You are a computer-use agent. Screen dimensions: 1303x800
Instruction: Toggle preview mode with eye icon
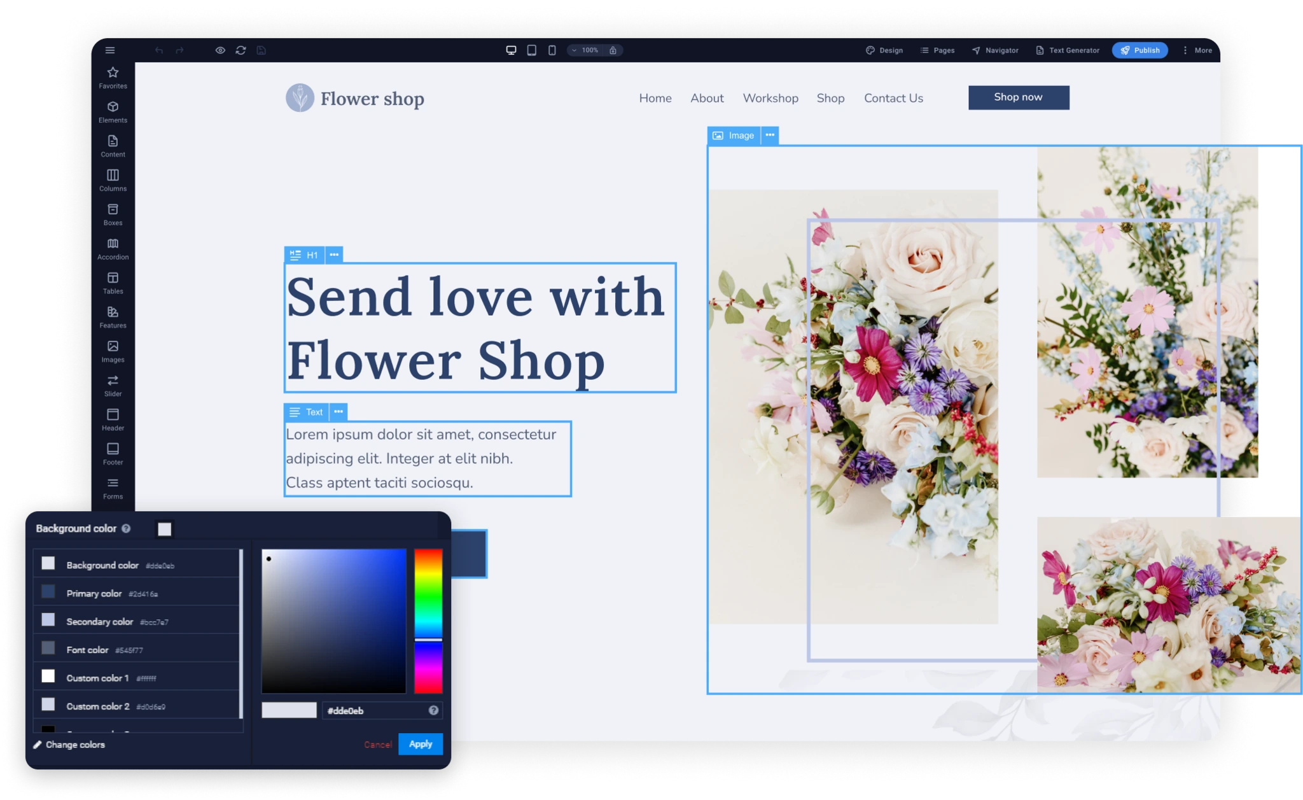click(x=220, y=50)
